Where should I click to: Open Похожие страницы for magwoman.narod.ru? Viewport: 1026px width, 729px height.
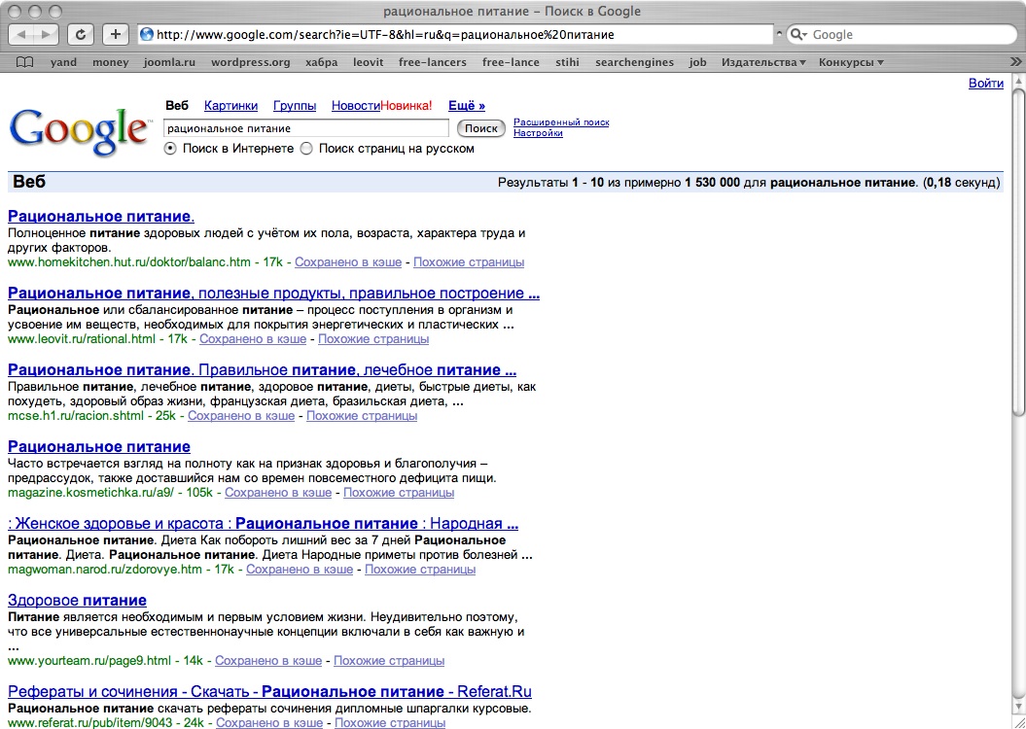[x=420, y=570]
